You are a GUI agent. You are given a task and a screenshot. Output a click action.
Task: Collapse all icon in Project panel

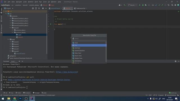point(39,8)
